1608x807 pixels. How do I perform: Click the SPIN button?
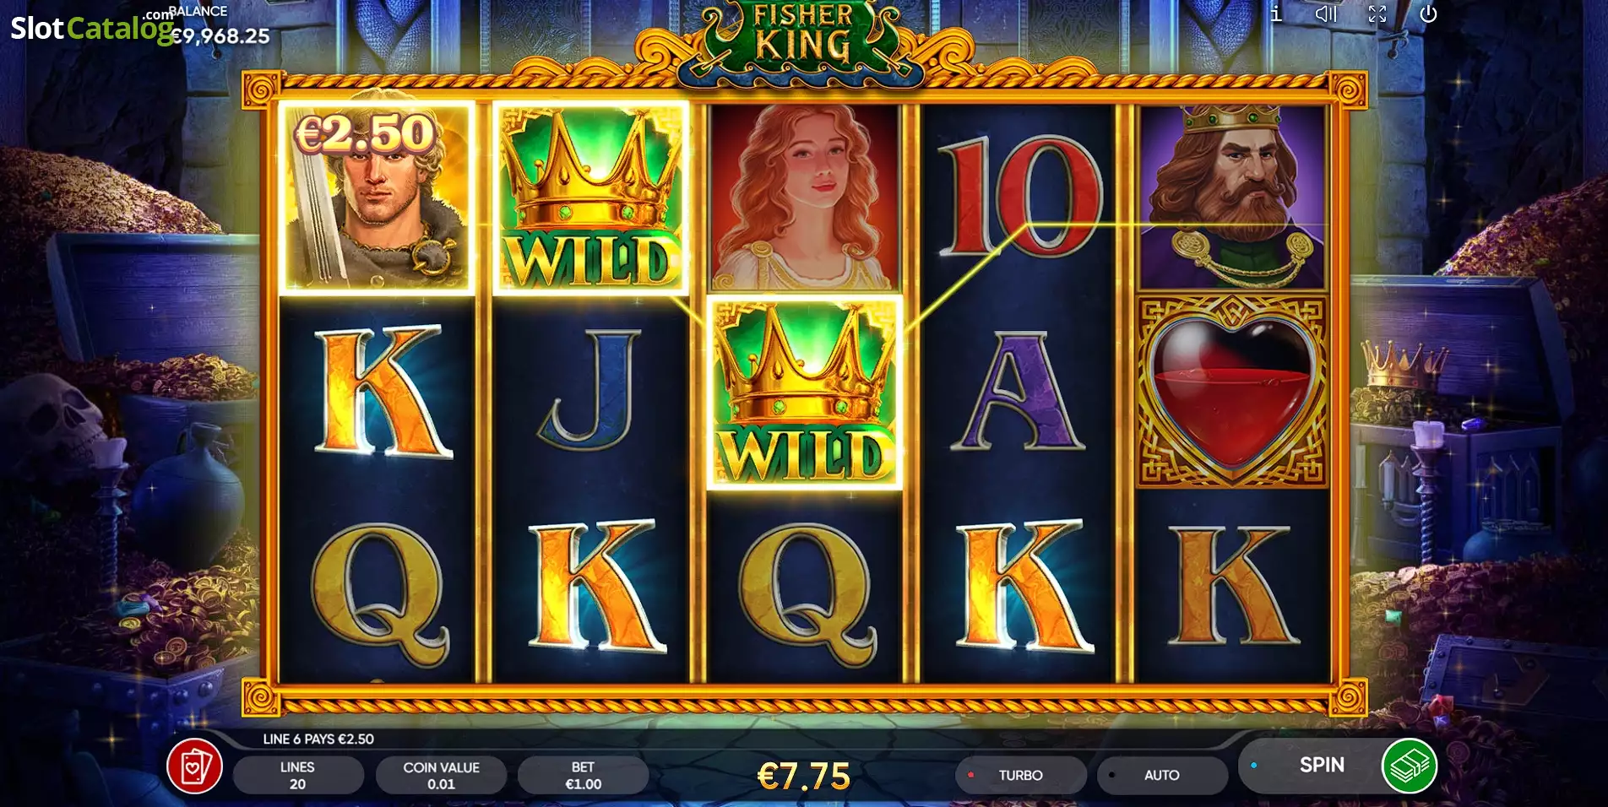pos(1323,765)
